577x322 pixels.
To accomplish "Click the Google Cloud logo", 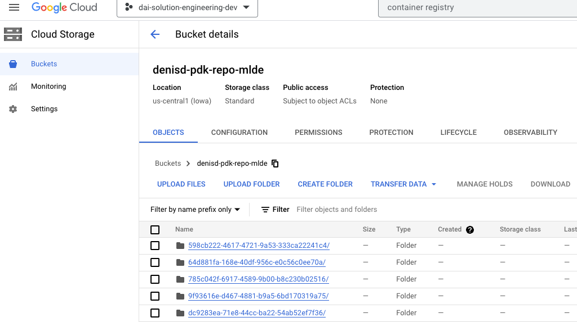I will pyautogui.click(x=64, y=7).
